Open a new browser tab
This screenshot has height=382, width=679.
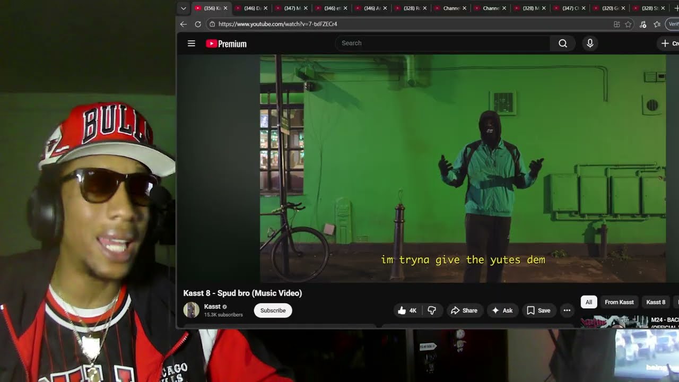tap(676, 8)
